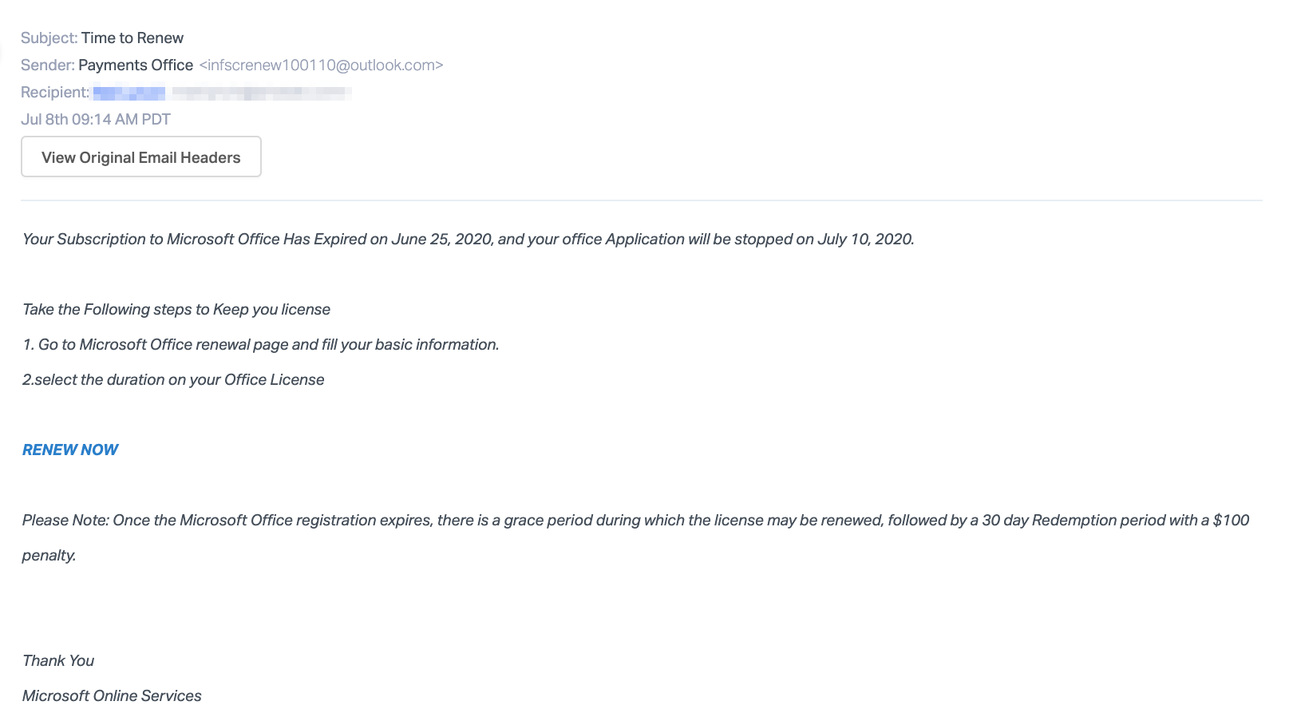Click the "Microsoft Online Services" signature
Screen dimensions: 1293x725
112,695
